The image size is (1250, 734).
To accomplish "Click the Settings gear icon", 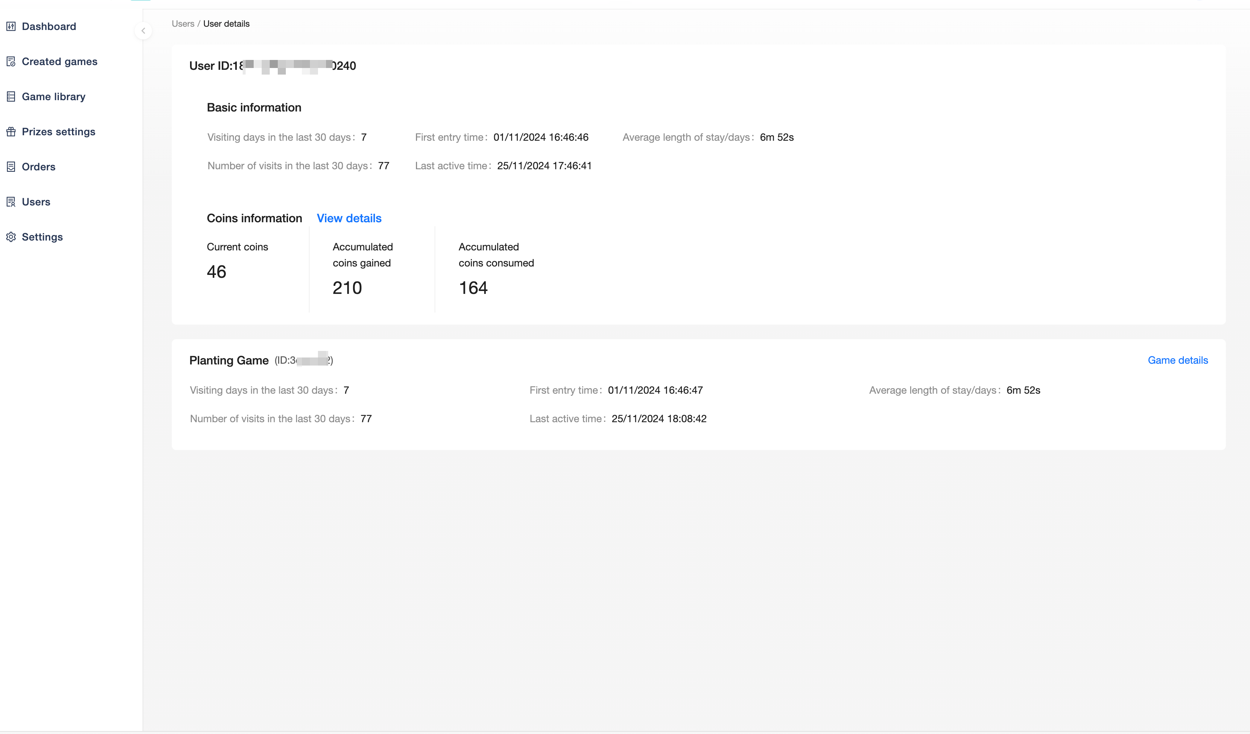I will (x=11, y=237).
